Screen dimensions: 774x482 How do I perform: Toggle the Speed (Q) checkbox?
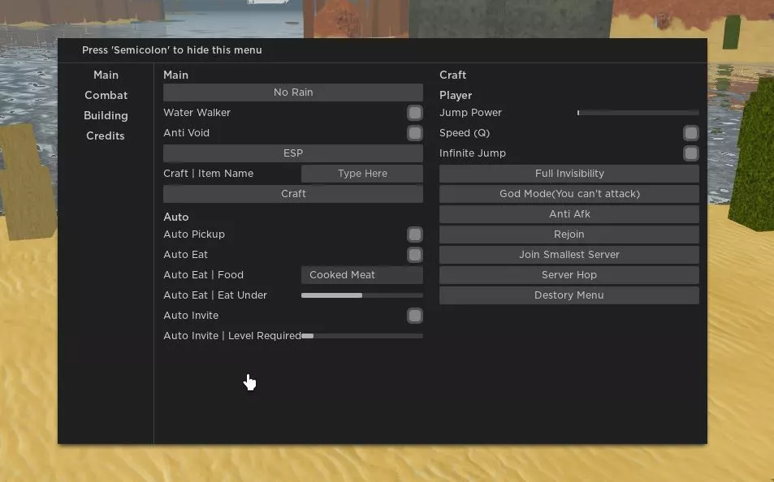click(691, 133)
